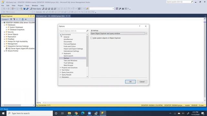Image resolution: width=207 pixels, height=116 pixels.
Task: Close the Options dialog with X
Action: tap(146, 26)
